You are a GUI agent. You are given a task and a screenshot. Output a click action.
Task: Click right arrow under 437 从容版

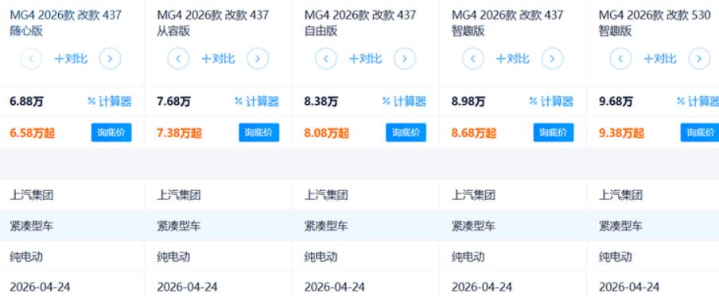click(258, 59)
